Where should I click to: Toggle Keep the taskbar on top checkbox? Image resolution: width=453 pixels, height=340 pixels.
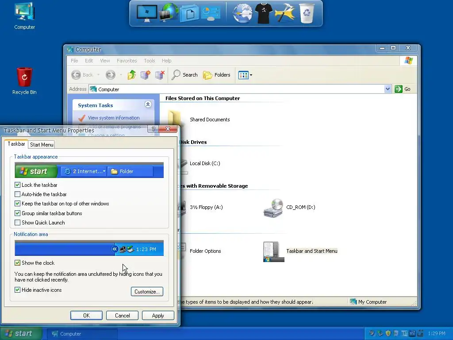[x=17, y=204]
